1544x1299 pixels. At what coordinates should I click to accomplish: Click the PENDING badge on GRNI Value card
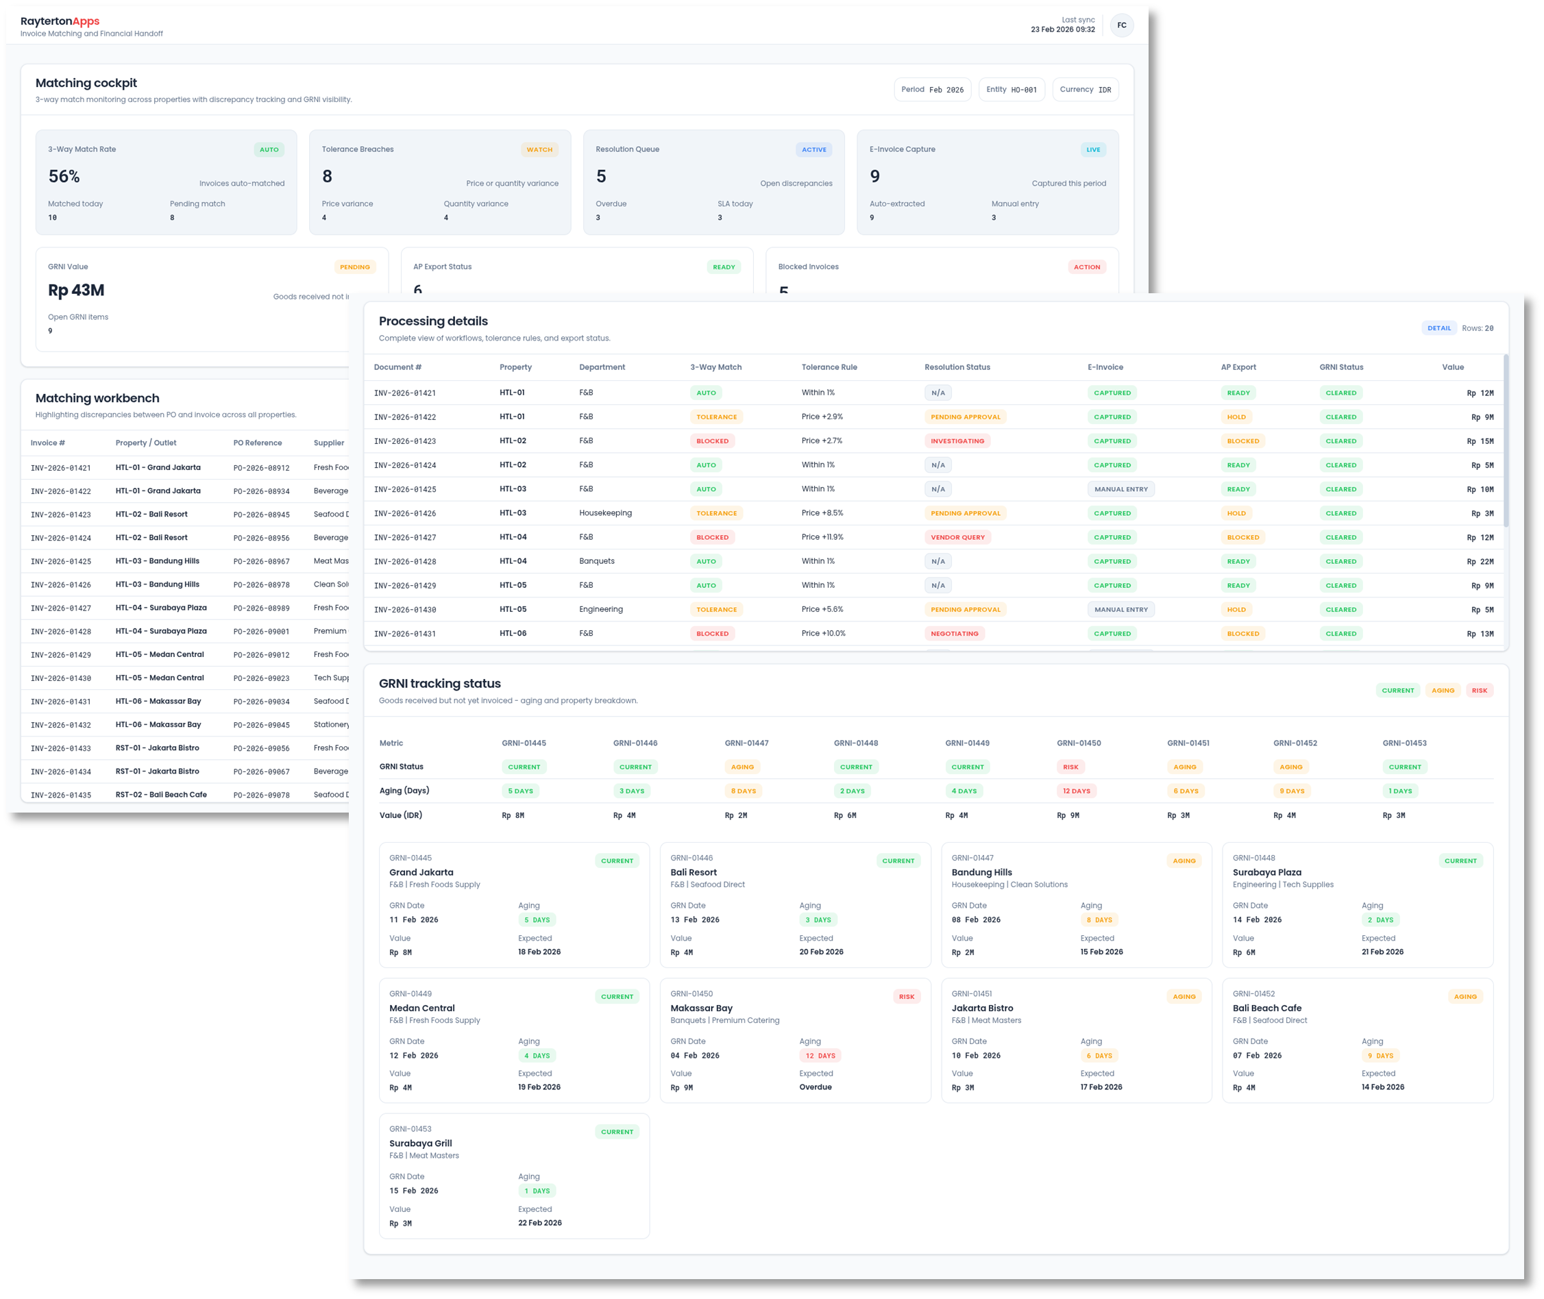pyautogui.click(x=354, y=267)
